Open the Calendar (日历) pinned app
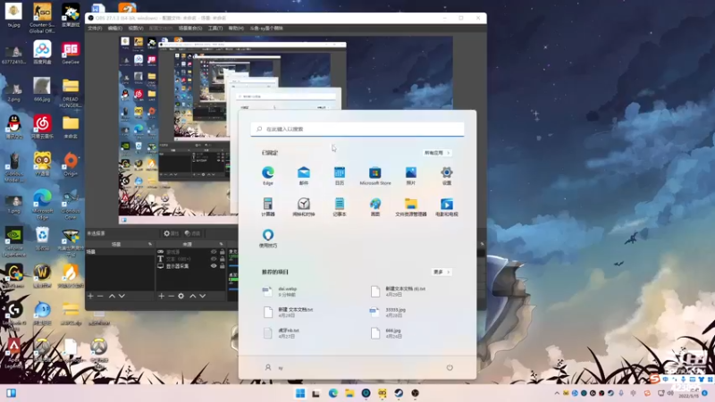This screenshot has height=402, width=715. point(340,175)
